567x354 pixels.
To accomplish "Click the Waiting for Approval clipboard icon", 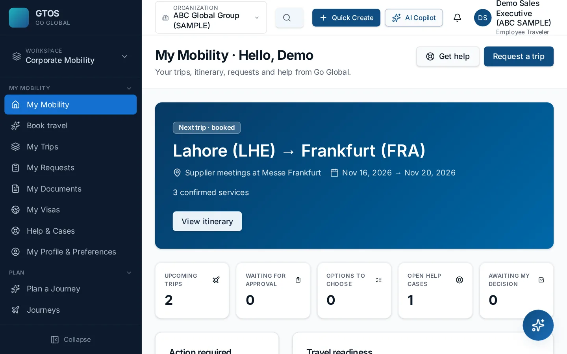I will point(298,280).
